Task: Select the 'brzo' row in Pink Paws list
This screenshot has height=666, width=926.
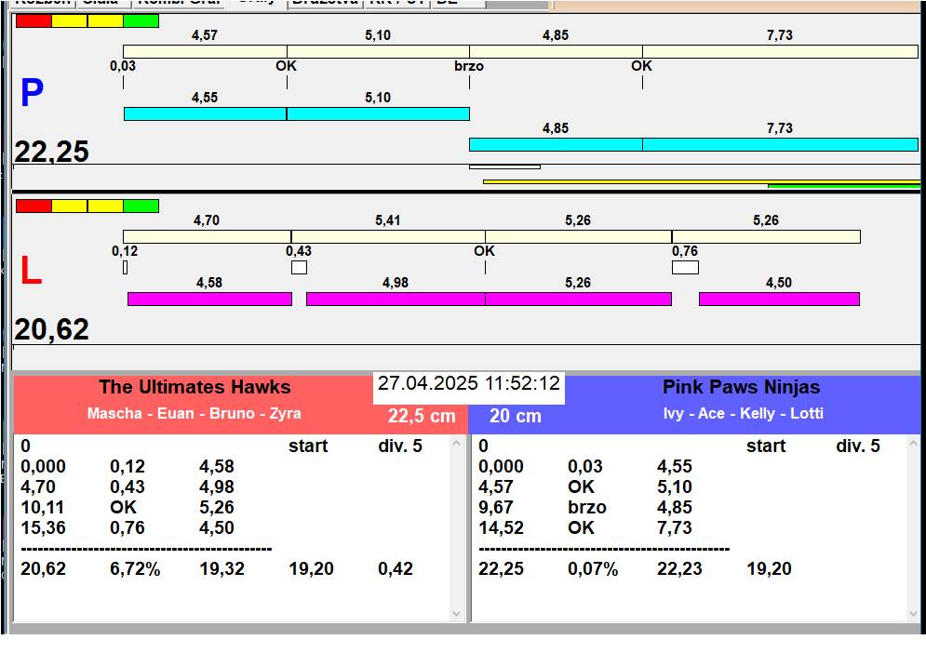Action: coord(586,507)
